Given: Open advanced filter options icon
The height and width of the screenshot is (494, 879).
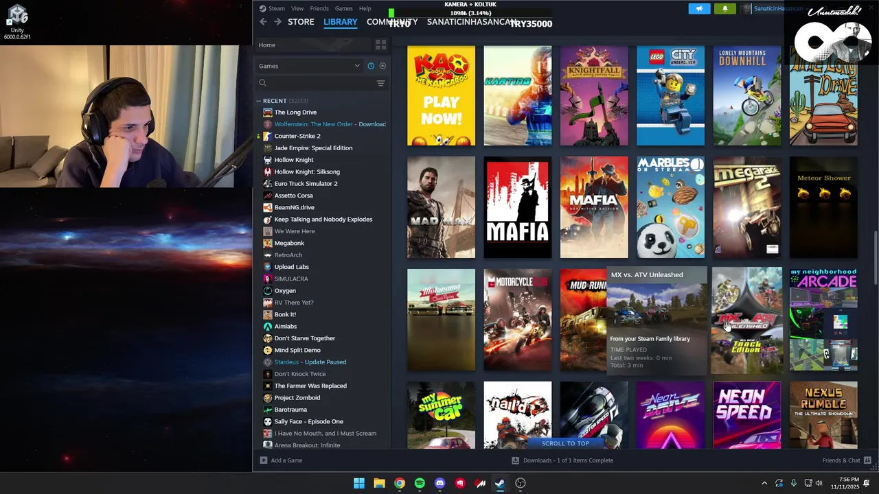Looking at the screenshot, I should point(380,83).
